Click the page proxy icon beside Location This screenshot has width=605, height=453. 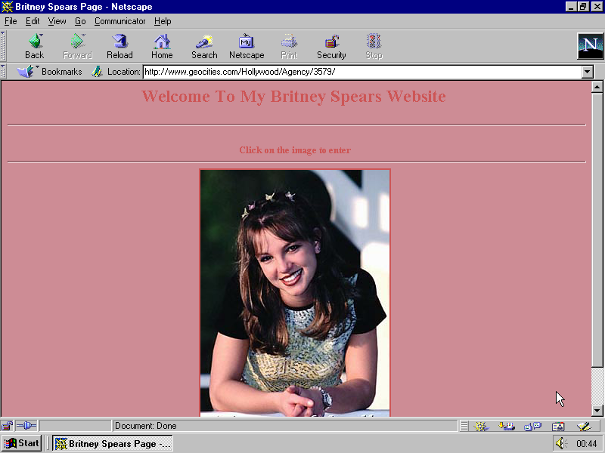(97, 72)
